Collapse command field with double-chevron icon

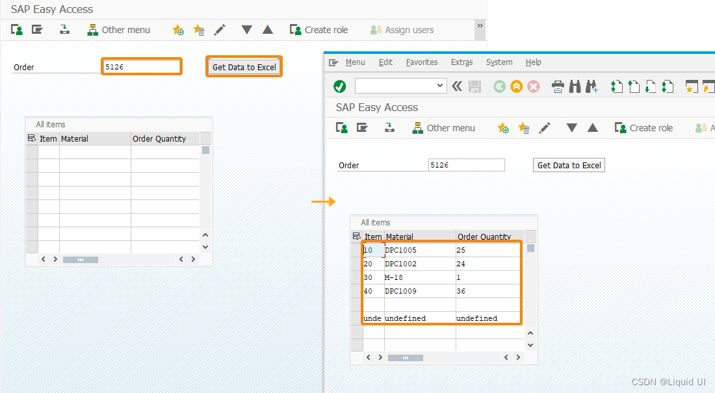coord(457,86)
